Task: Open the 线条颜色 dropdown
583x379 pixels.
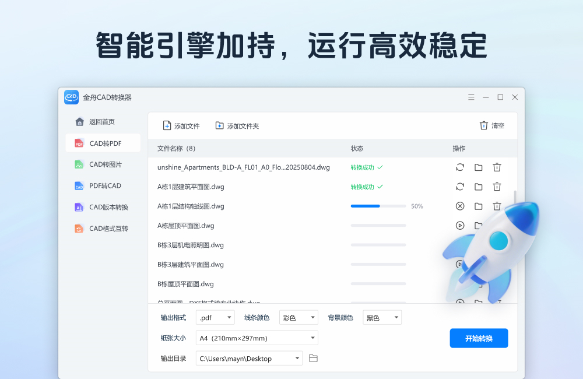Action: tap(298, 318)
